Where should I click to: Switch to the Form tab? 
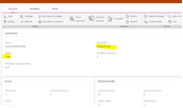55,9
